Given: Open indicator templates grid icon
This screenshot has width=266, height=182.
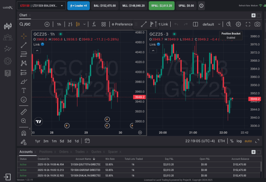Looking at the screenshot, I should (103, 24).
